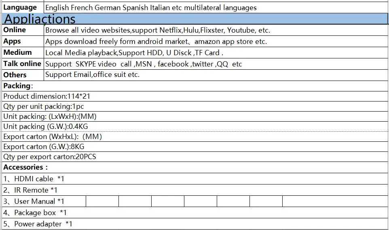Screen dimensions: 389x230
Task: Select the Accessories heading cell
Action: pos(195,167)
